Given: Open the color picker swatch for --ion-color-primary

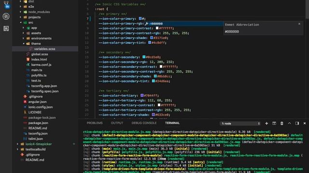Looking at the screenshot, I should click(140, 18).
